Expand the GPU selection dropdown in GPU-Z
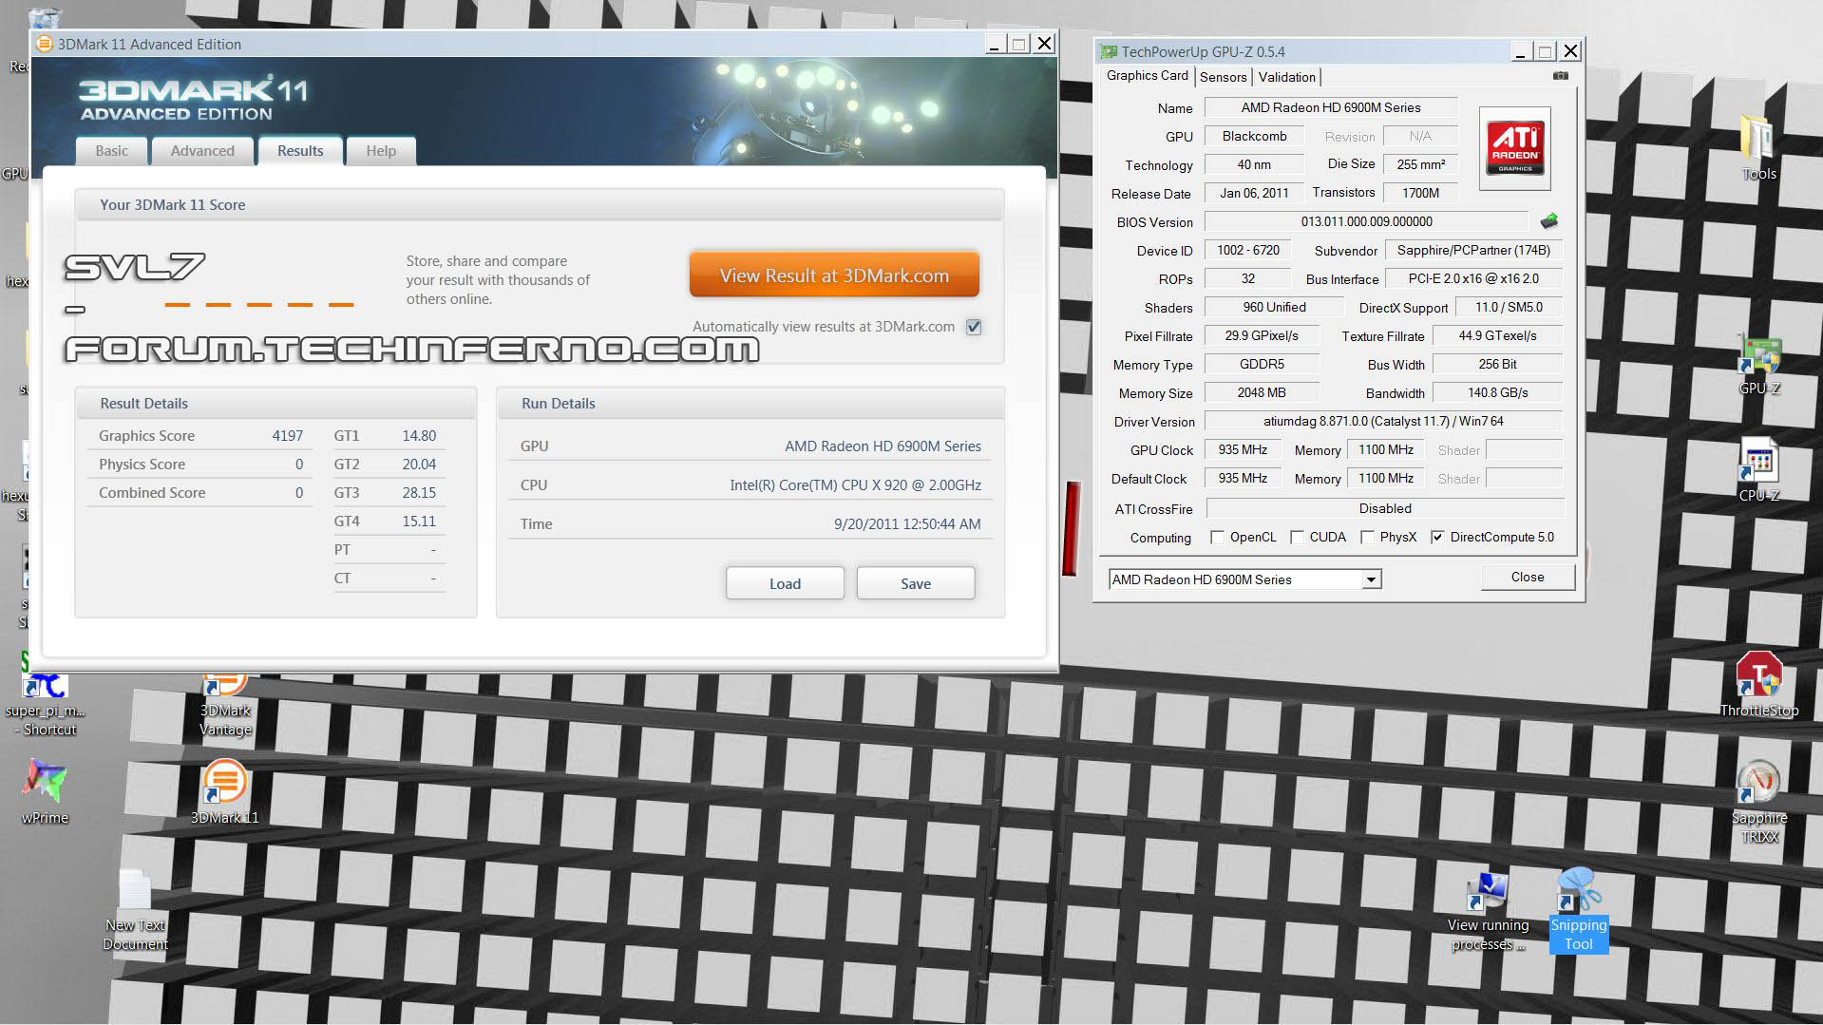The width and height of the screenshot is (1823, 1025). (x=1371, y=579)
